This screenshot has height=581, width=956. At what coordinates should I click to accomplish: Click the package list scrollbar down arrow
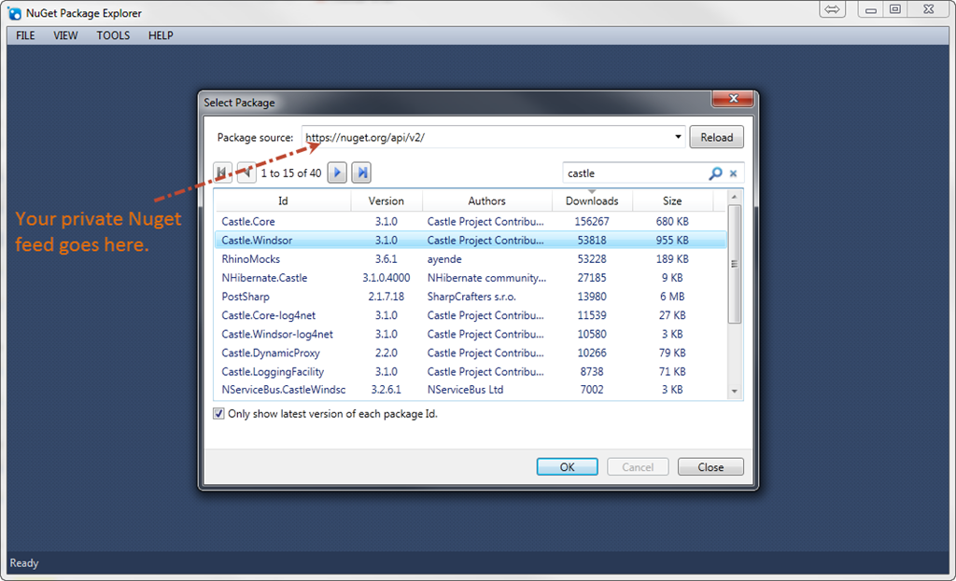click(x=735, y=392)
